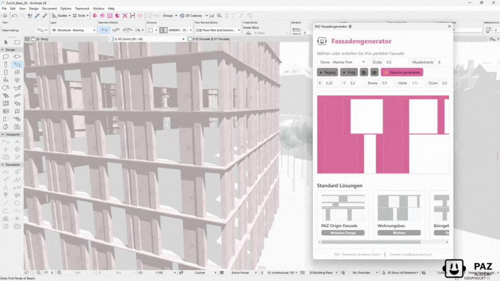The image size is (500, 281).
Task: Click the Fassade generieren button
Action: (x=402, y=72)
